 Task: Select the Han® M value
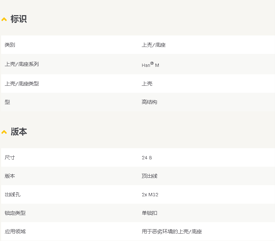[x=151, y=65]
